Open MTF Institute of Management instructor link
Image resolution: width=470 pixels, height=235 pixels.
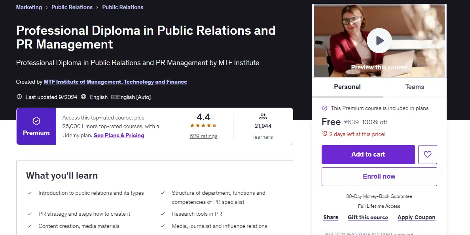116,82
